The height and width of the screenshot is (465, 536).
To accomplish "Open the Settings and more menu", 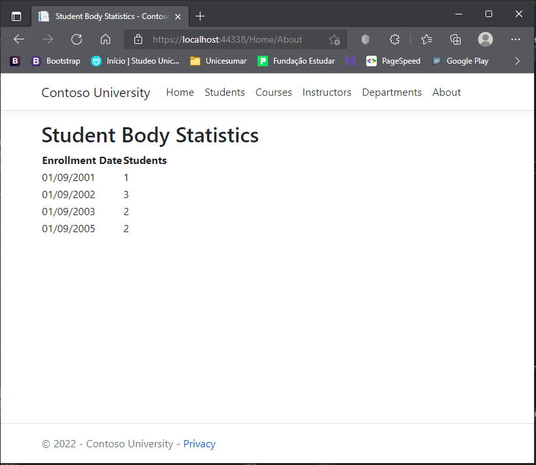I will click(x=516, y=39).
